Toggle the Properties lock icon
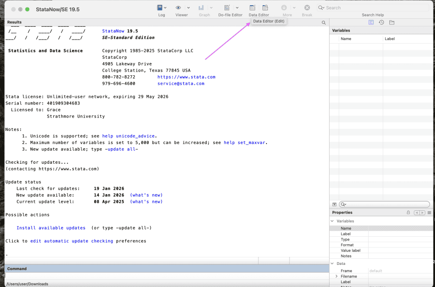435x287 pixels. 408,213
